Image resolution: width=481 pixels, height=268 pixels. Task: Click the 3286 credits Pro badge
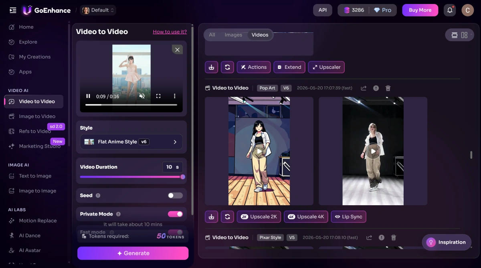coord(367,10)
